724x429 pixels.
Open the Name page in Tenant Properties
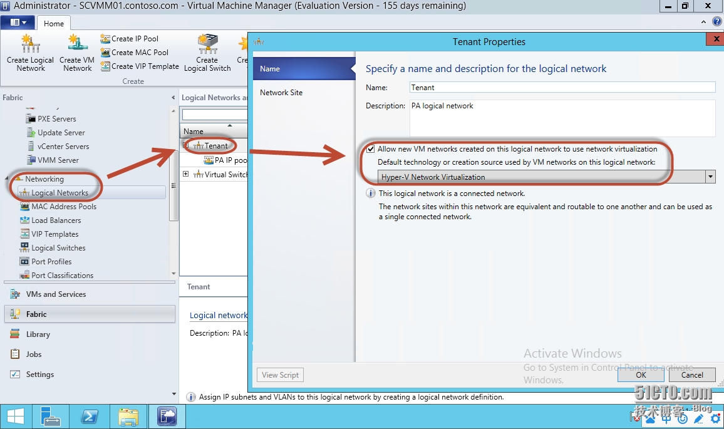pos(304,69)
